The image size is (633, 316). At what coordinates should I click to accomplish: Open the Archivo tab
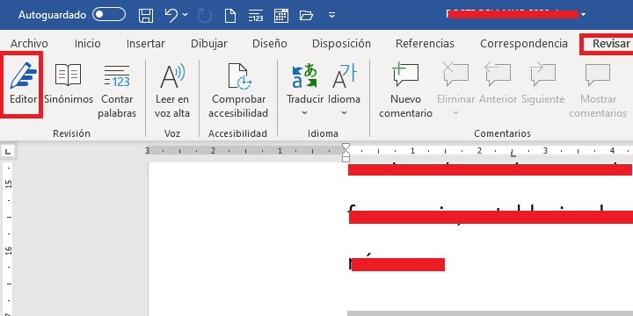tap(29, 44)
